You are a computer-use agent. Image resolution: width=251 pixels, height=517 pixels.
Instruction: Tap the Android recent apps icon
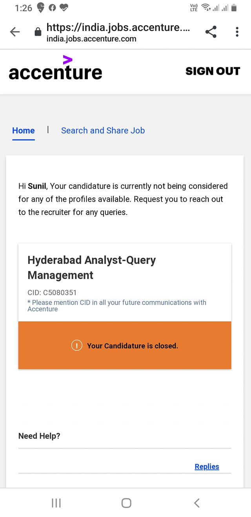click(x=56, y=503)
